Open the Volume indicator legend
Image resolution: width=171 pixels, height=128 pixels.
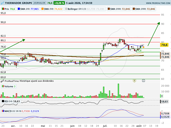[x=9, y=86]
